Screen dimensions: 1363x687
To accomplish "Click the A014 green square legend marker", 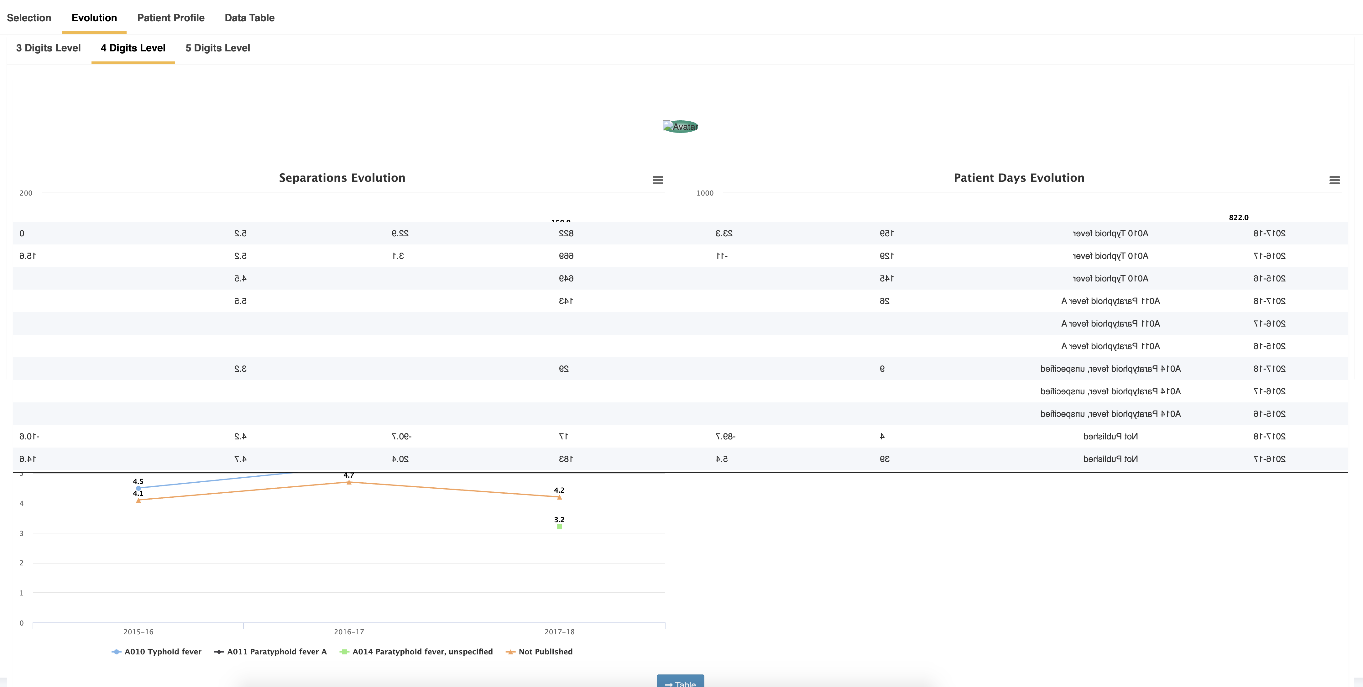I will pyautogui.click(x=345, y=652).
